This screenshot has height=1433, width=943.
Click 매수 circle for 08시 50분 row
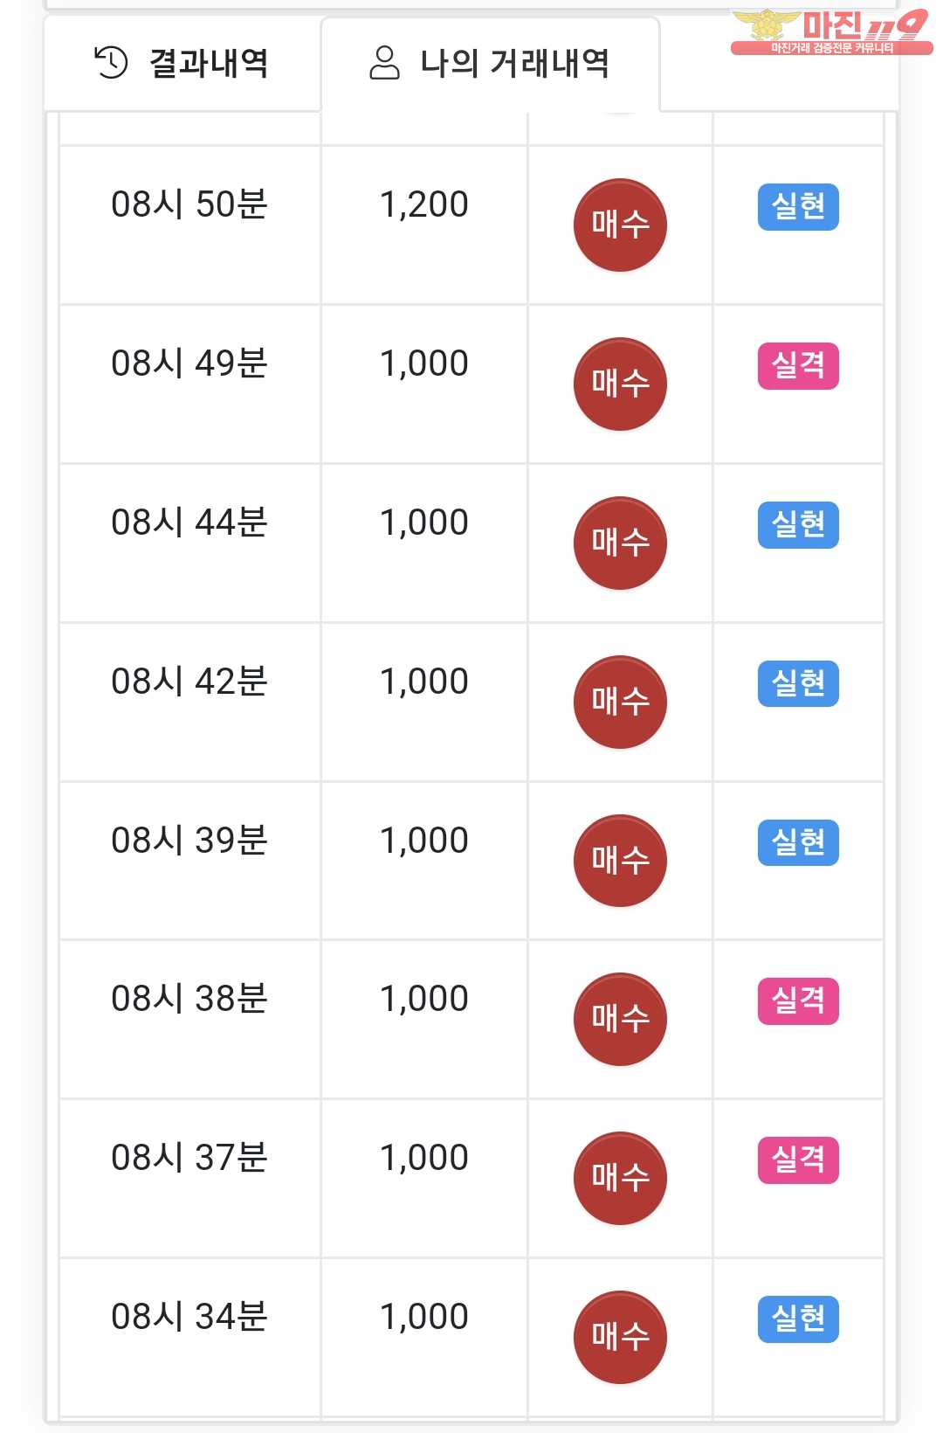click(x=620, y=225)
